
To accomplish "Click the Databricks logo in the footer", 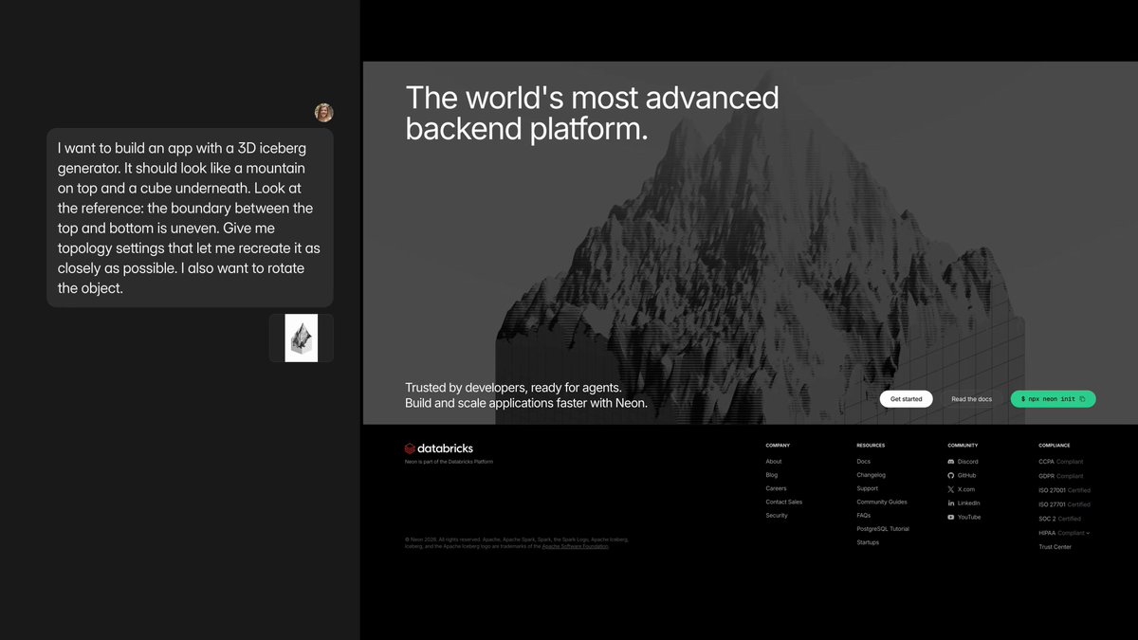I will pyautogui.click(x=439, y=448).
